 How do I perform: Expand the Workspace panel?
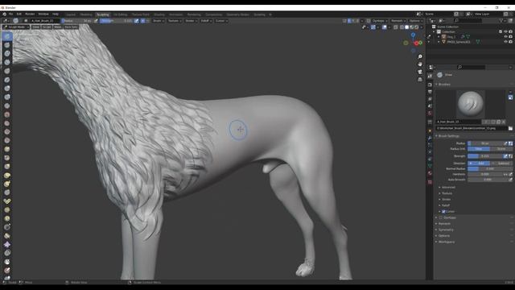coord(447,242)
